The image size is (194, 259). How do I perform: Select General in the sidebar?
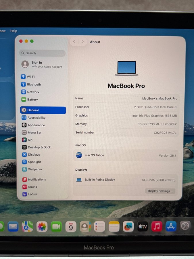43,110
